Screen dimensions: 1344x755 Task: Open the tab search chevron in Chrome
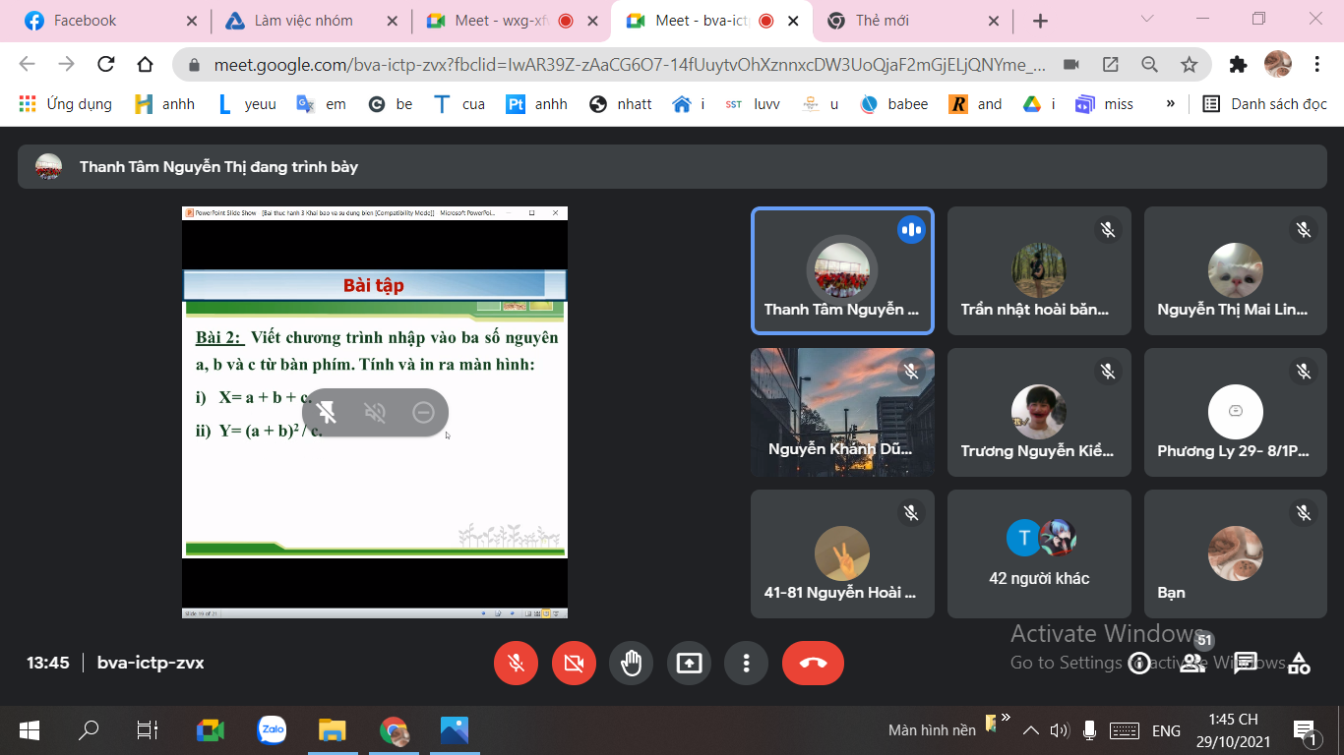point(1147,19)
